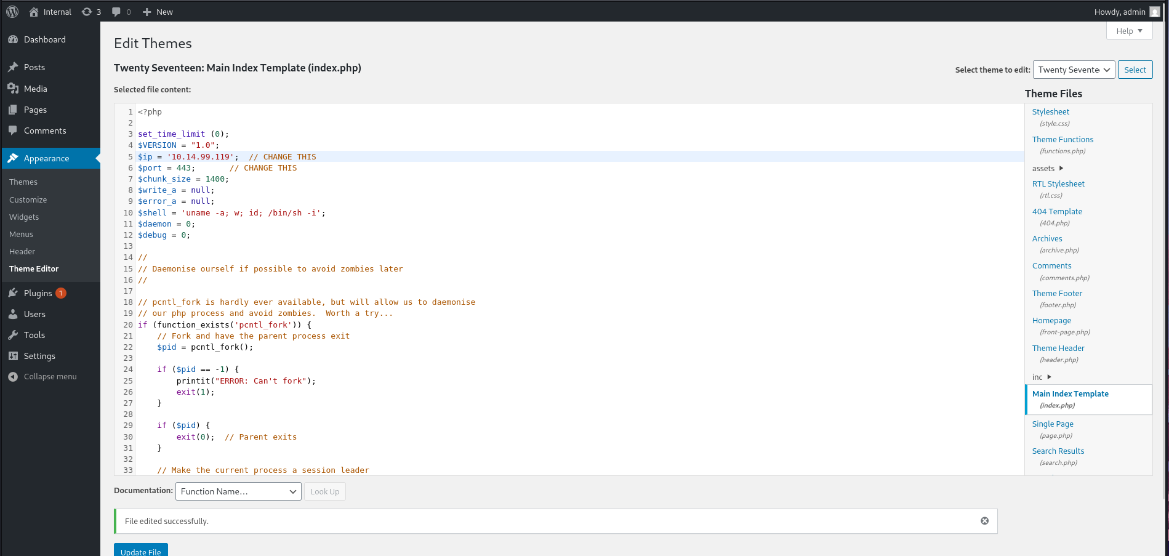Click the Appearance paintbrush icon
Image resolution: width=1169 pixels, height=556 pixels.
tap(13, 158)
